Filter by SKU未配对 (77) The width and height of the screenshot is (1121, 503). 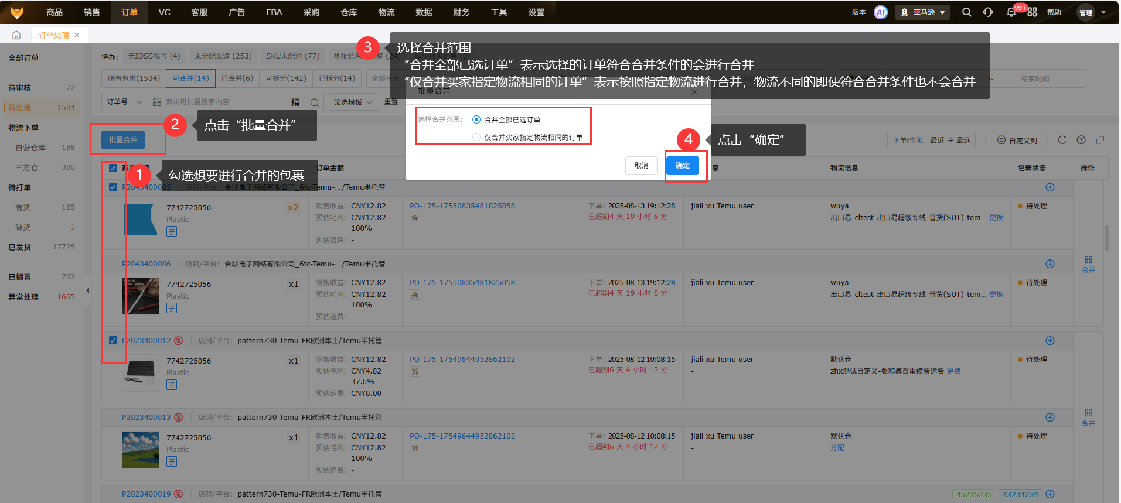click(293, 56)
